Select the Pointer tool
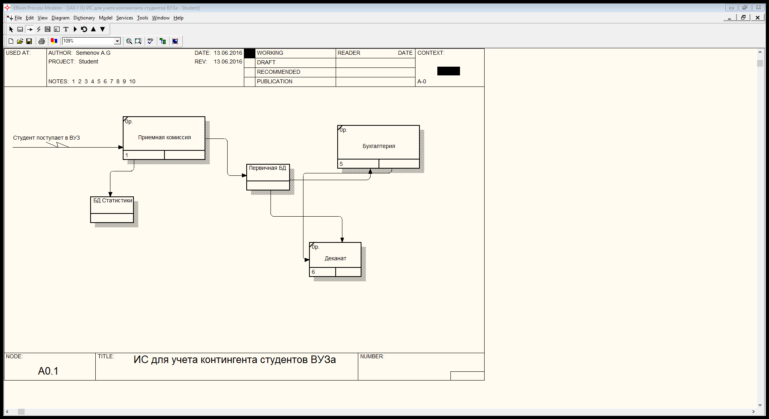769x419 pixels. (11, 29)
